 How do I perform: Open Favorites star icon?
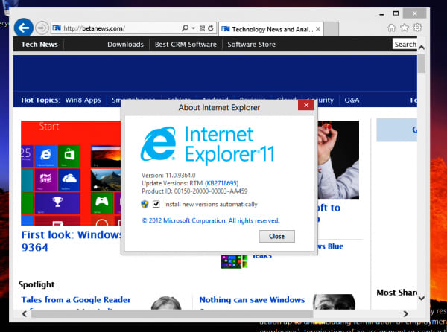pyautogui.click(x=405, y=28)
